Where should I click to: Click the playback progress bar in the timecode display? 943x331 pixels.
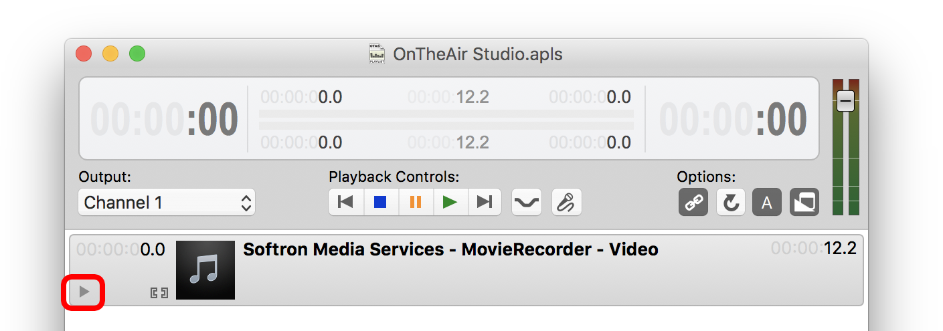point(446,119)
